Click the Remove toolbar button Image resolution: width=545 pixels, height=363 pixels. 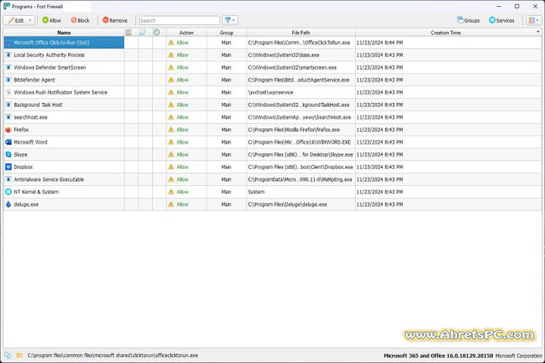pos(115,20)
